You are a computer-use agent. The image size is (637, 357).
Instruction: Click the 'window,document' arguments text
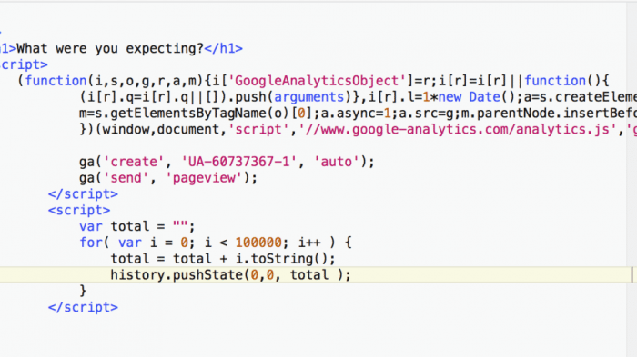coord(161,129)
